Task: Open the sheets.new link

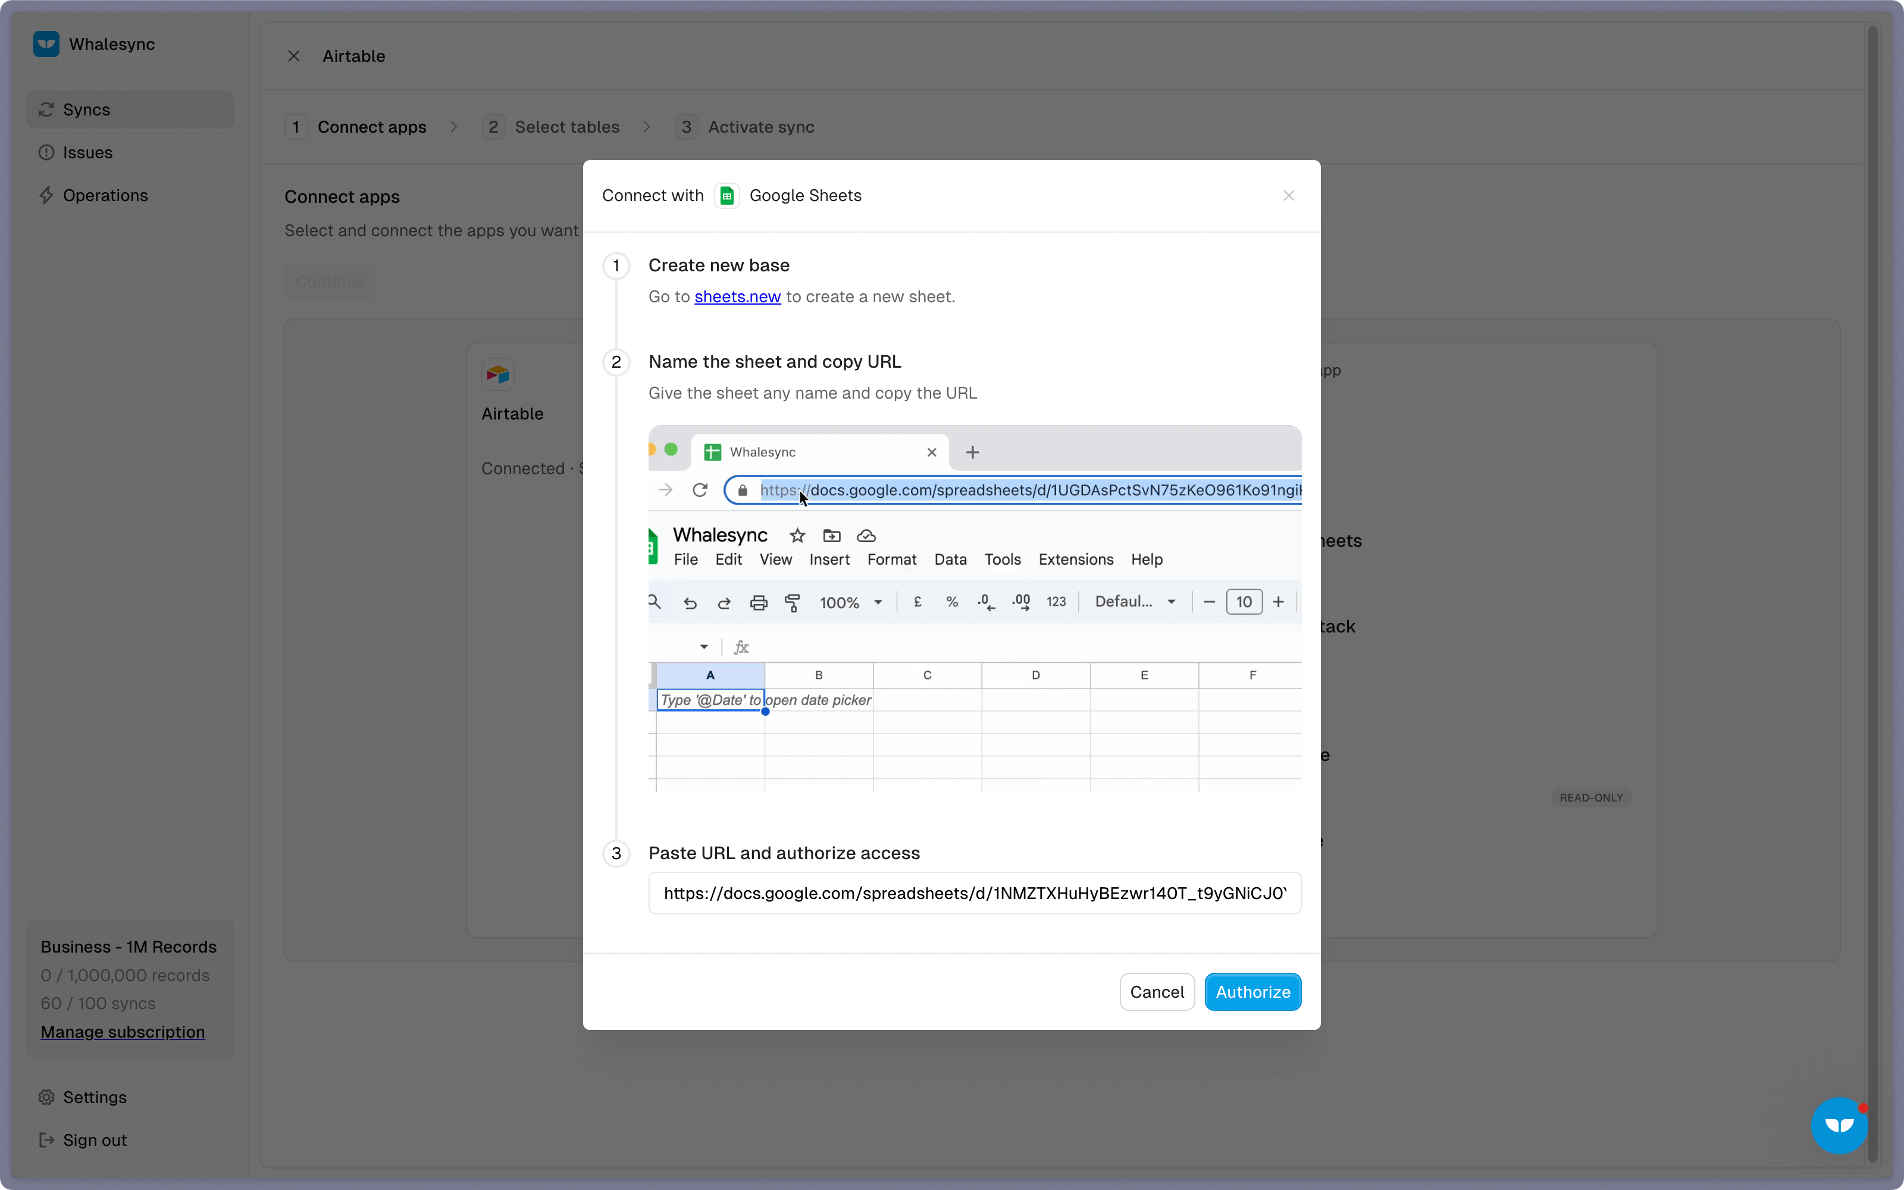Action: pos(737,297)
